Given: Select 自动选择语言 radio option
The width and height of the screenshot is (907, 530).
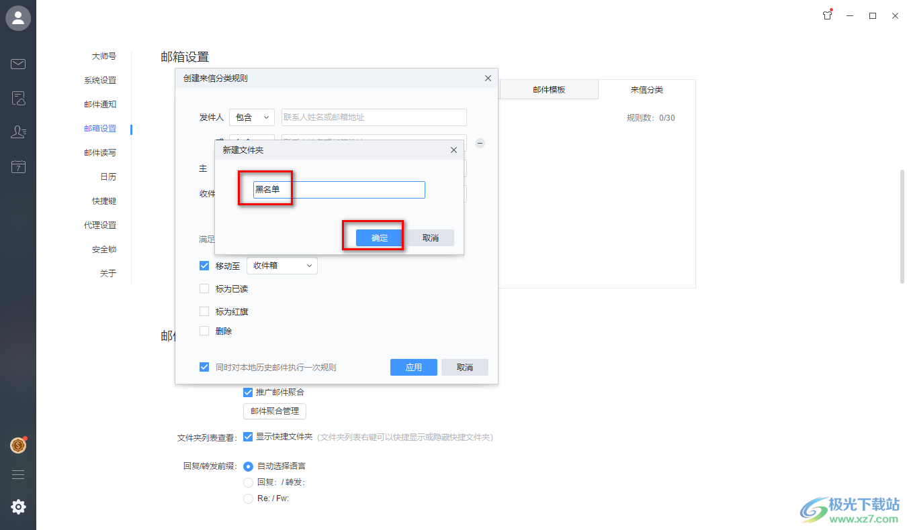Looking at the screenshot, I should (248, 466).
